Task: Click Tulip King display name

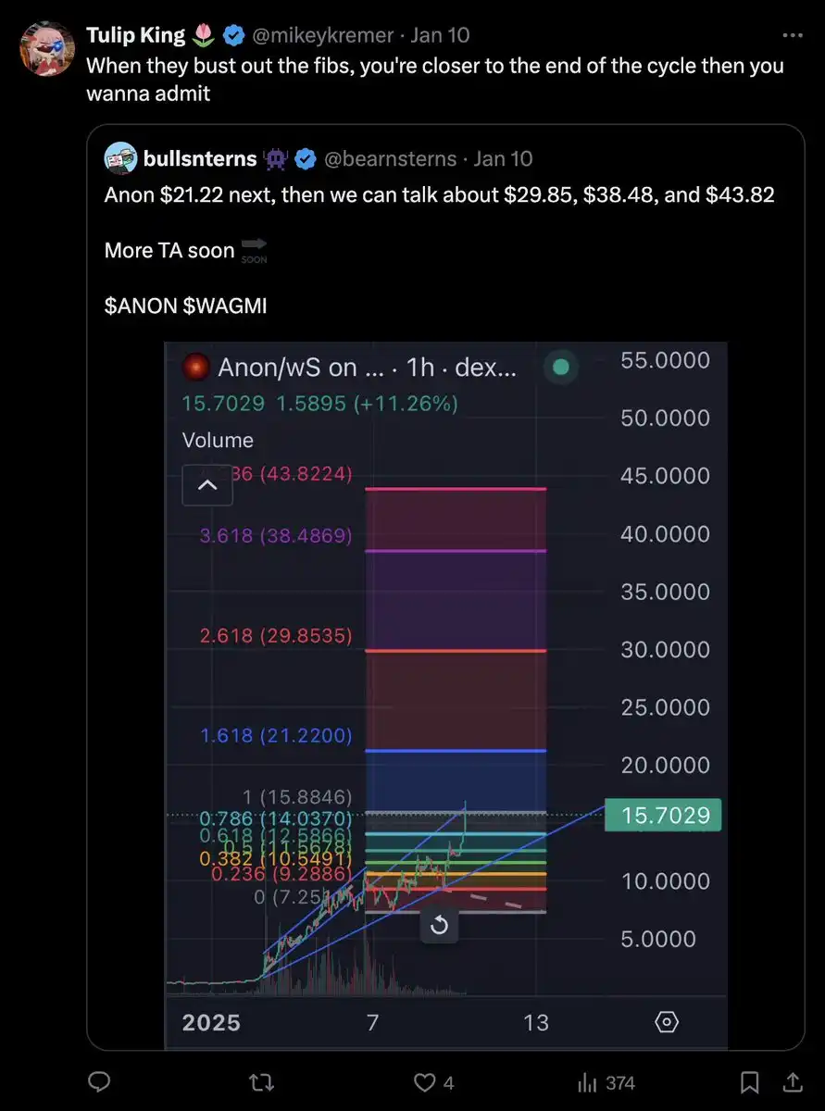Action: tap(137, 35)
